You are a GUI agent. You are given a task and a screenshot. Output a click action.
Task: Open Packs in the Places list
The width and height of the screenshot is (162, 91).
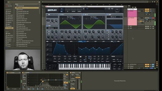(x=8, y=34)
